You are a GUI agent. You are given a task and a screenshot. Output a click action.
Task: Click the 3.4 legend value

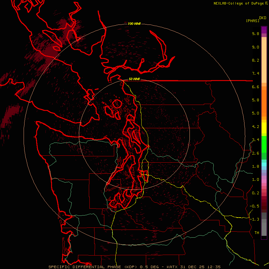pyautogui.click(x=256, y=140)
